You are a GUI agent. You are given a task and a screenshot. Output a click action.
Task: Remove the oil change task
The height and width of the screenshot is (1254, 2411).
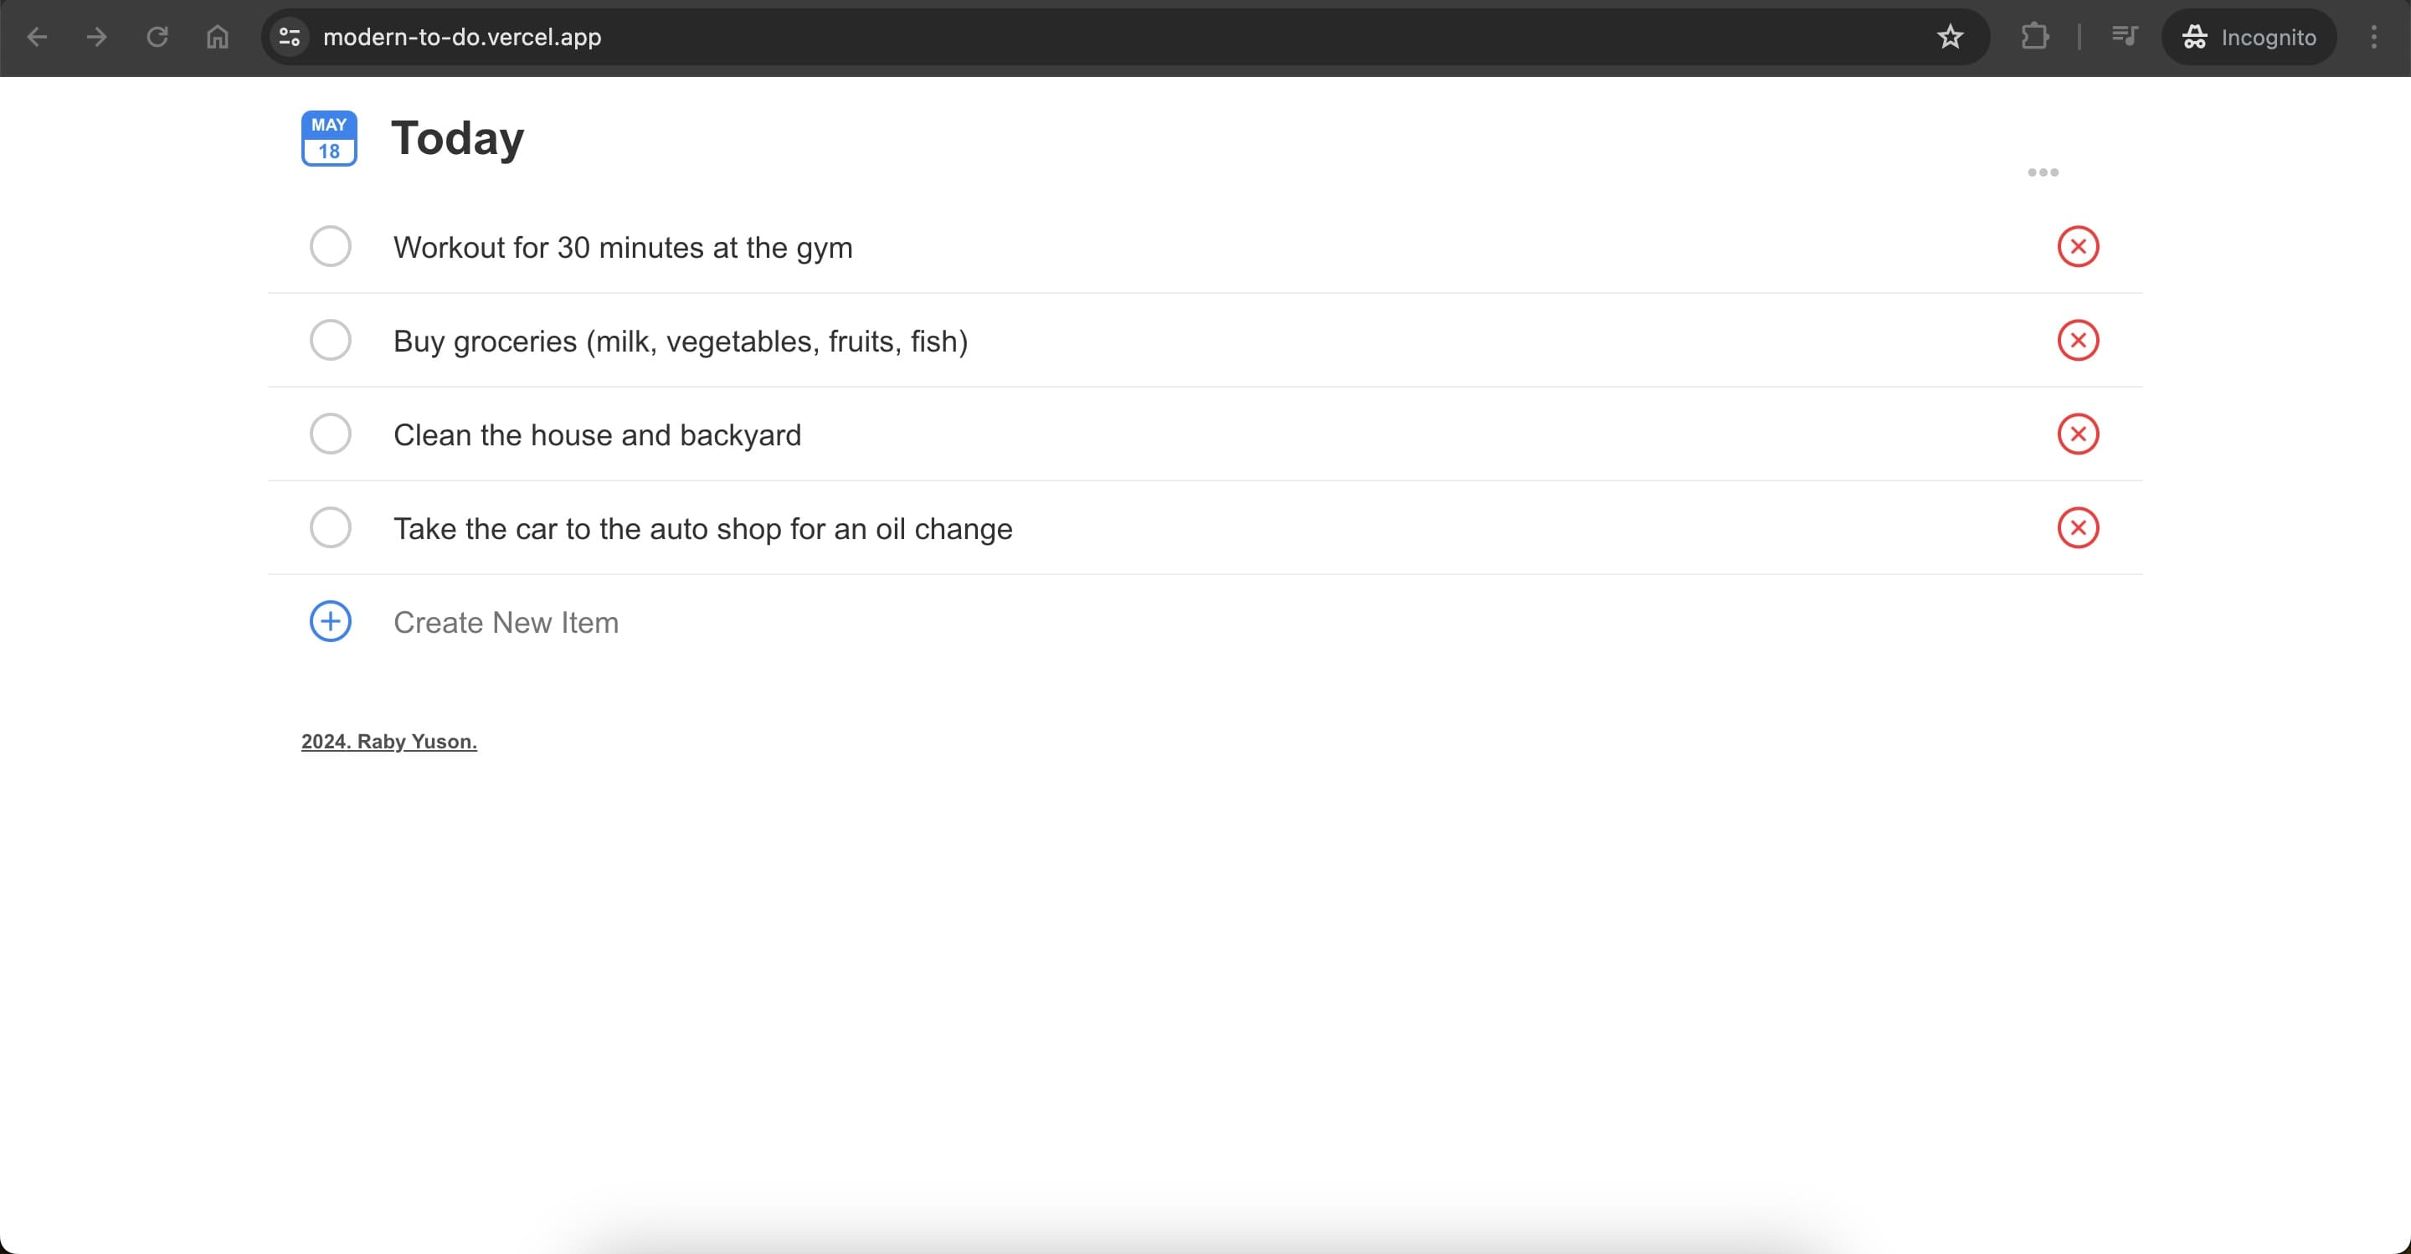(2077, 528)
